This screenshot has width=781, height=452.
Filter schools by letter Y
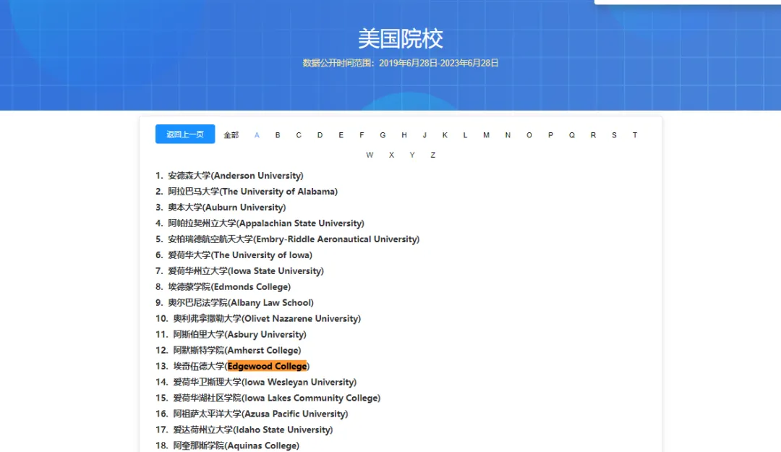pyautogui.click(x=412, y=155)
